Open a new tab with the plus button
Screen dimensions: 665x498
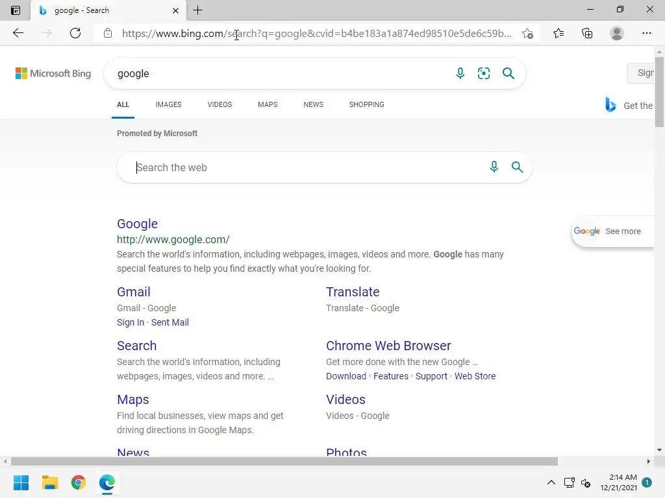point(197,10)
